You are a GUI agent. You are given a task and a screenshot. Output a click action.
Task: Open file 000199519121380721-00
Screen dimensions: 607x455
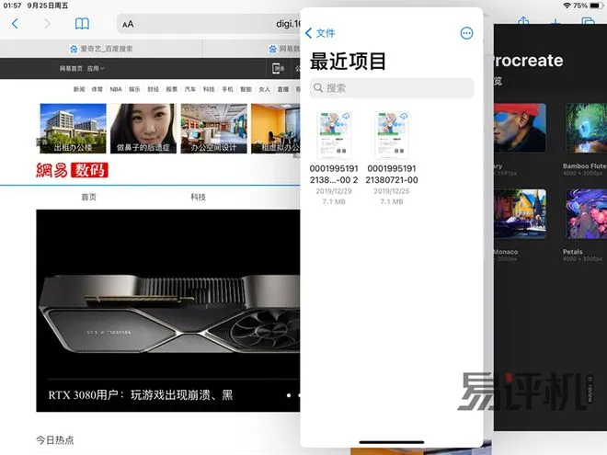(x=392, y=158)
